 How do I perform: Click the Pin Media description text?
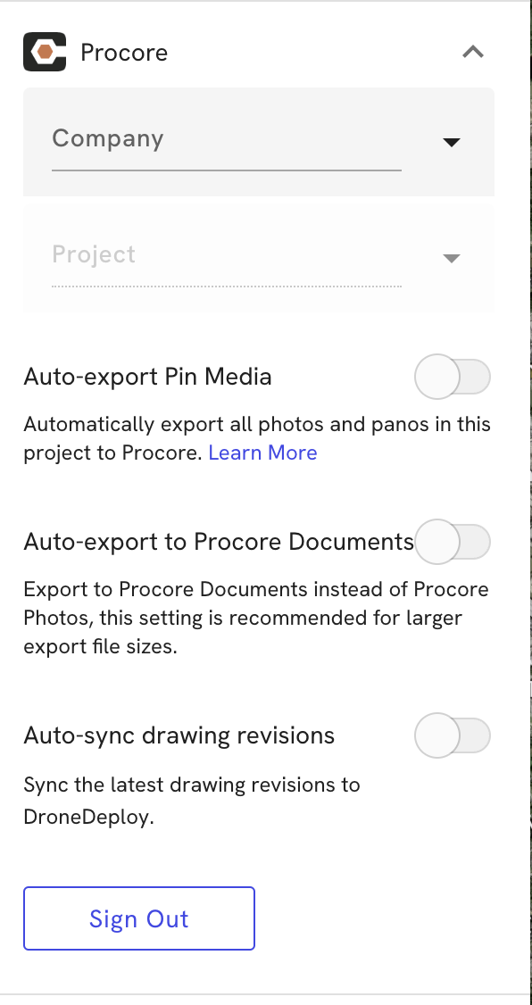(x=258, y=438)
